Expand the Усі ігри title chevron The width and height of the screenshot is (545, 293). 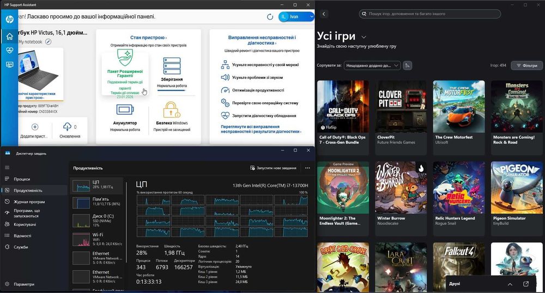click(364, 37)
